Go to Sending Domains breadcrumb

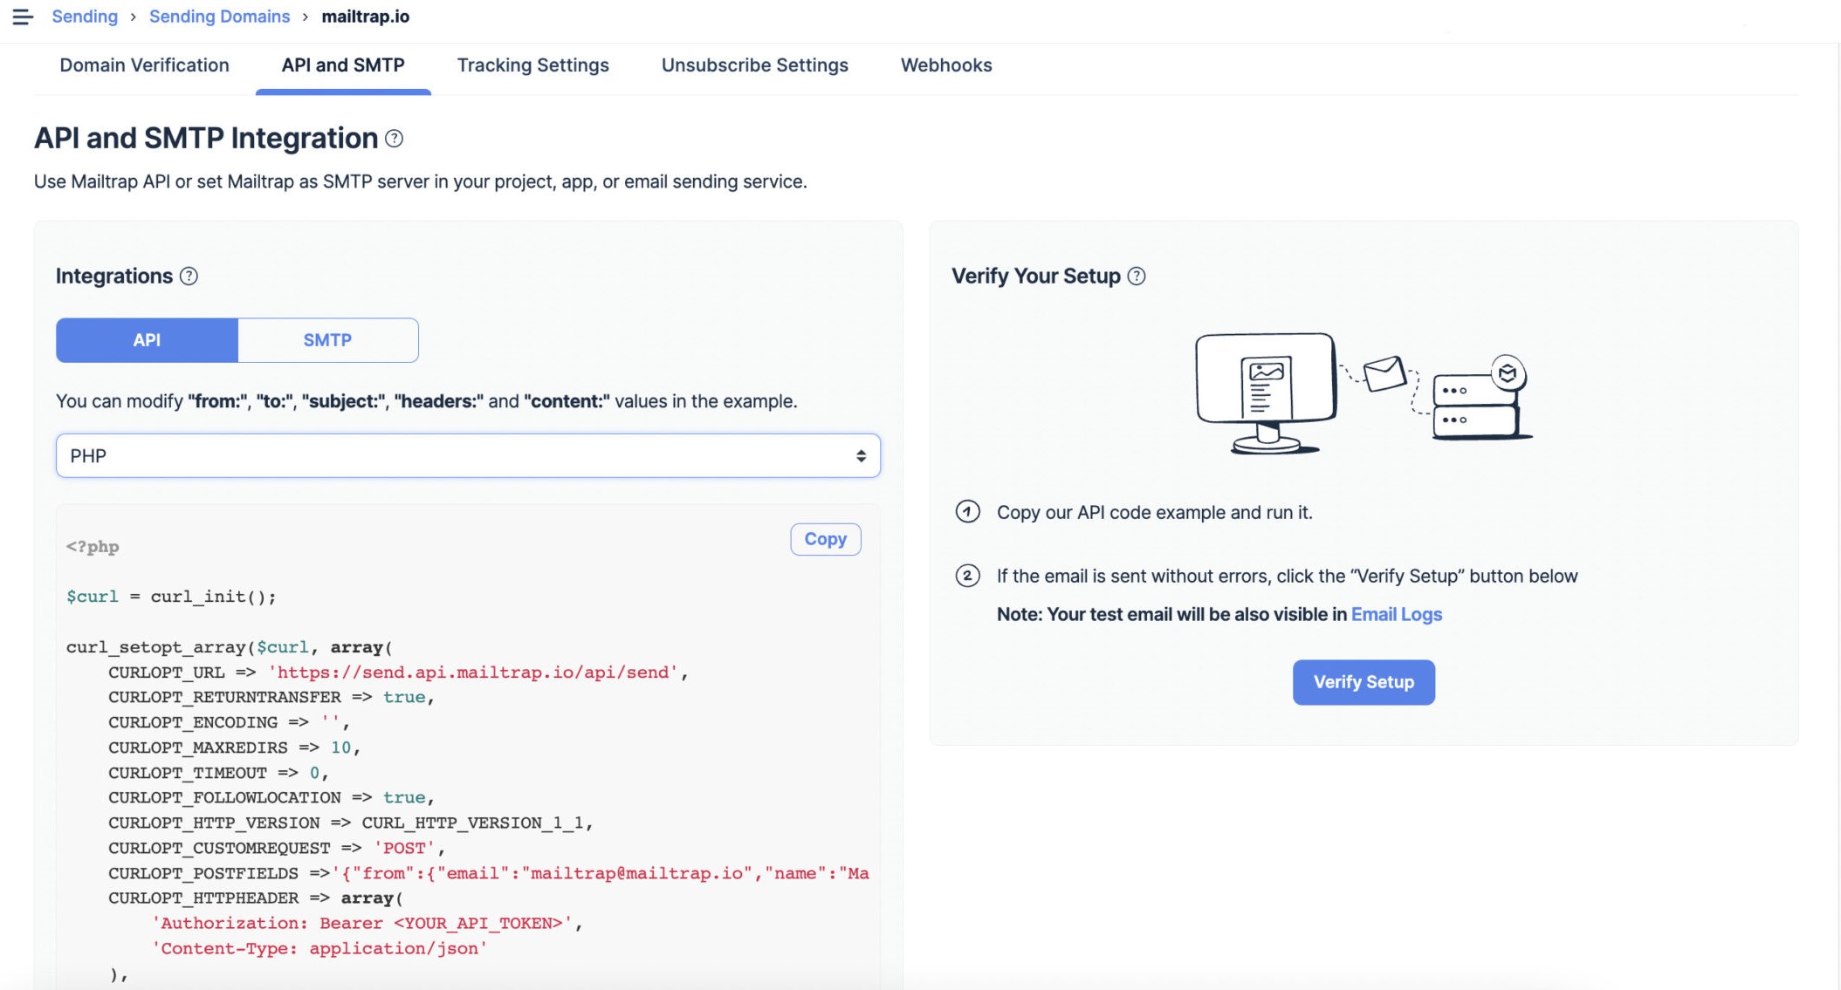tap(219, 17)
